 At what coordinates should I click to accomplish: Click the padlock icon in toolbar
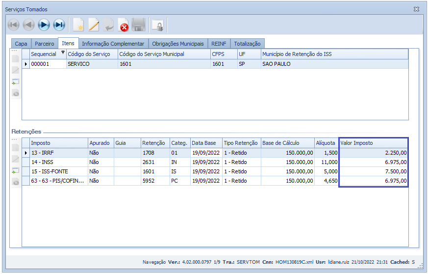click(x=157, y=25)
